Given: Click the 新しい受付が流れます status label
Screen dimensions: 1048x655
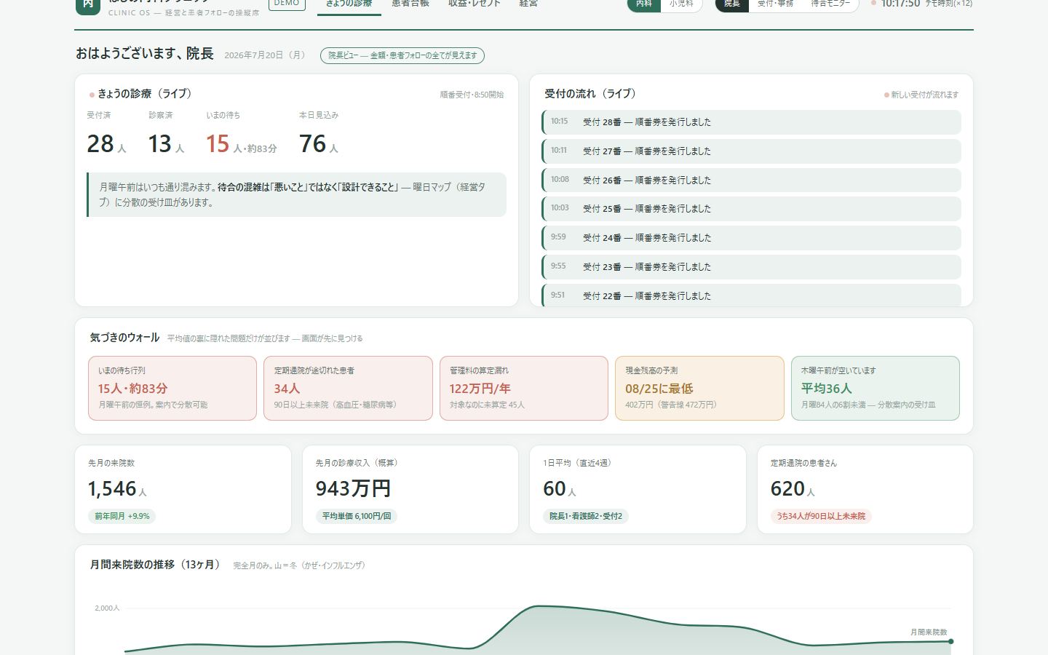Looking at the screenshot, I should click(x=921, y=95).
